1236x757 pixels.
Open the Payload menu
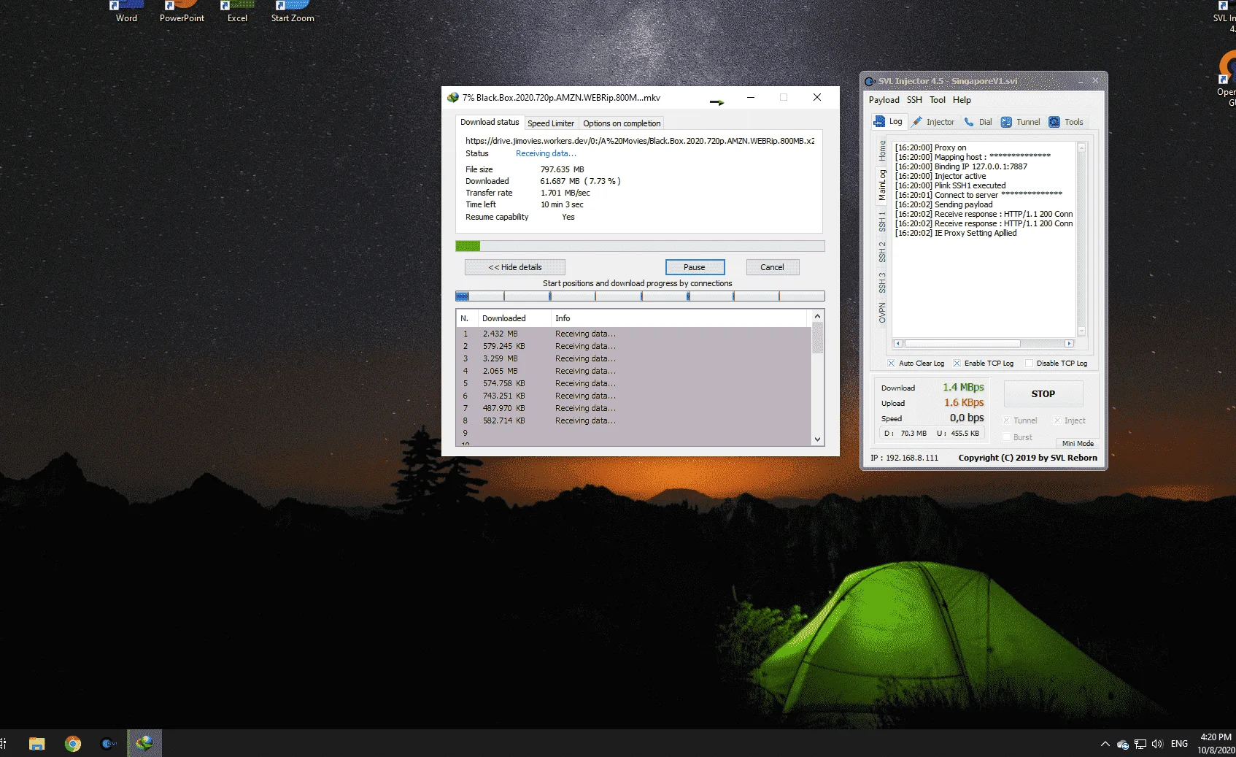884,100
